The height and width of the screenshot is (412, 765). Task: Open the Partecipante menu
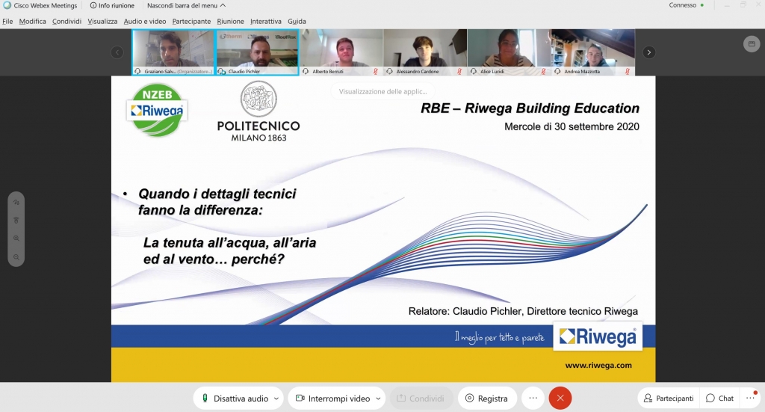pos(191,21)
